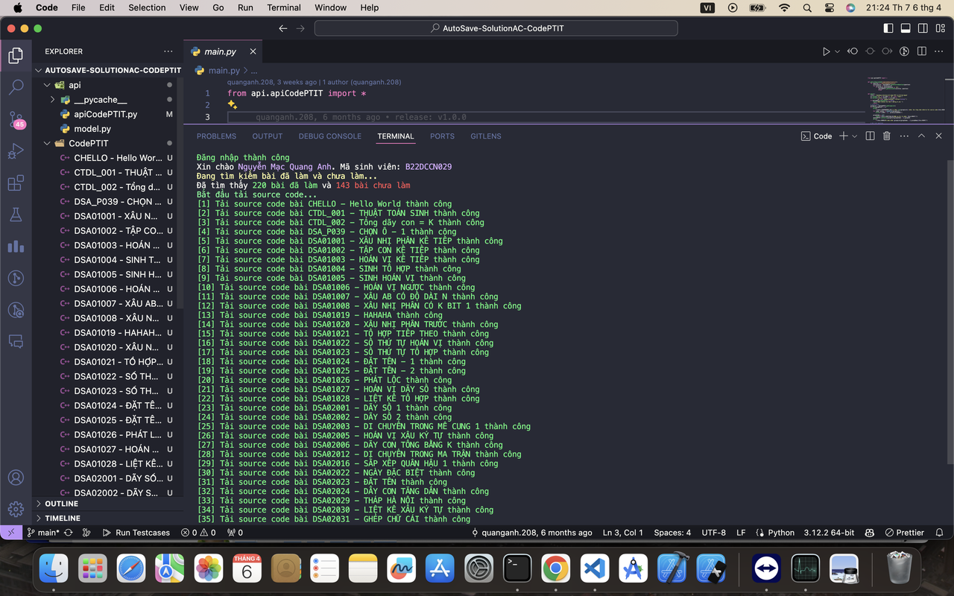Open editor More Actions ellipsis
The height and width of the screenshot is (596, 954).
point(938,51)
